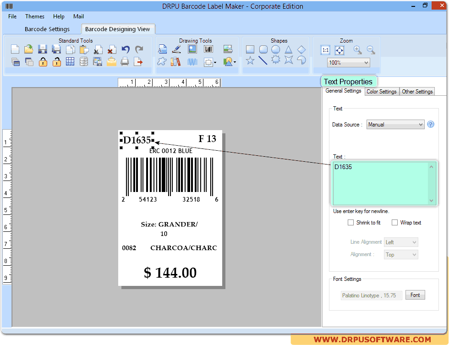Switch to Barcode Settings tab
The image size is (449, 345).
[47, 29]
